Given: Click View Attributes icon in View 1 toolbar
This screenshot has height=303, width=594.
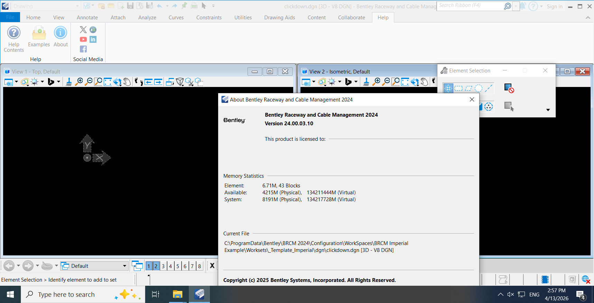Looking at the screenshot, I should tap(8, 82).
